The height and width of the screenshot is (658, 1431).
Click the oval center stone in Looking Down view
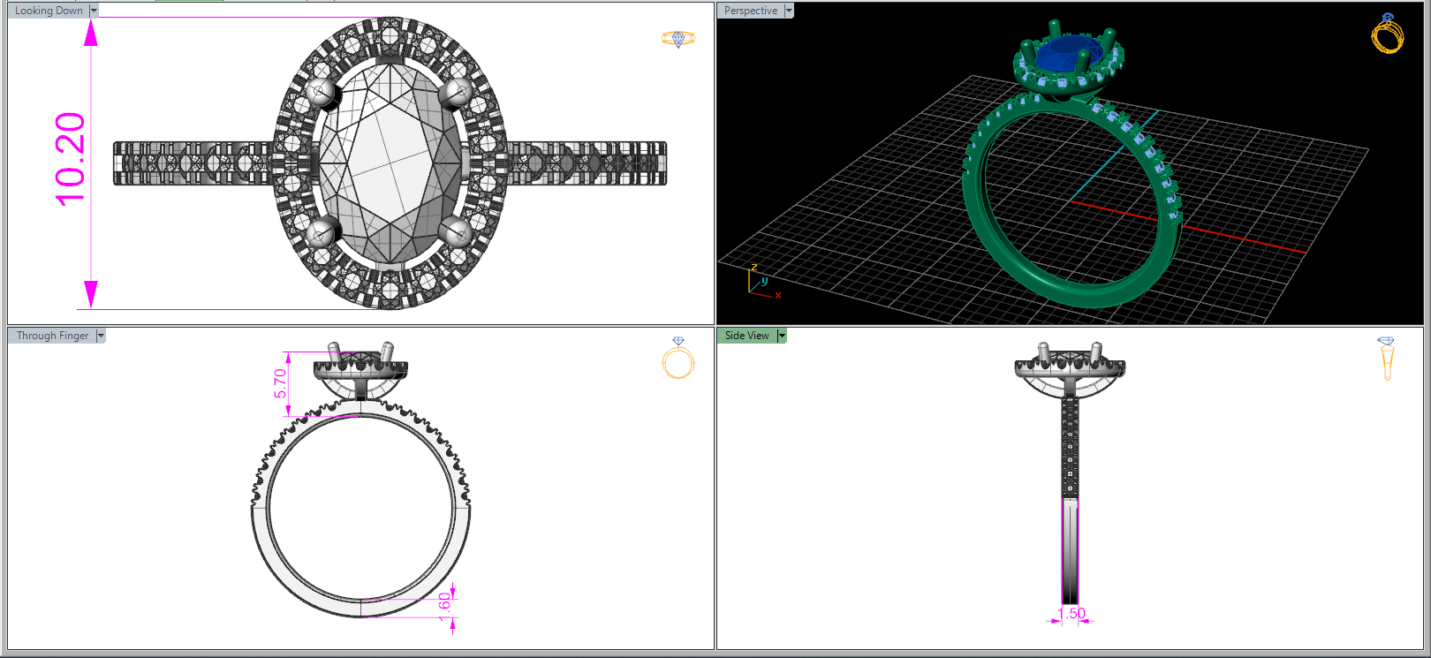tap(390, 162)
